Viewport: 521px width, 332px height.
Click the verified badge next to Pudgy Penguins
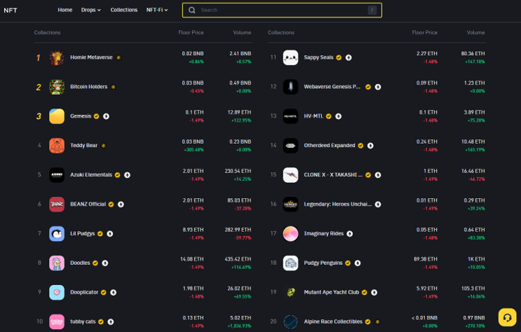pos(348,263)
